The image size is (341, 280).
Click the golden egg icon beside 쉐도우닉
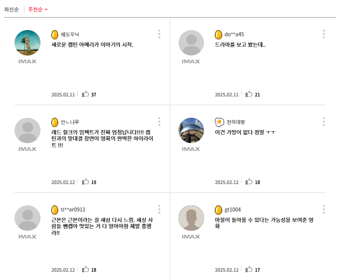click(54, 35)
